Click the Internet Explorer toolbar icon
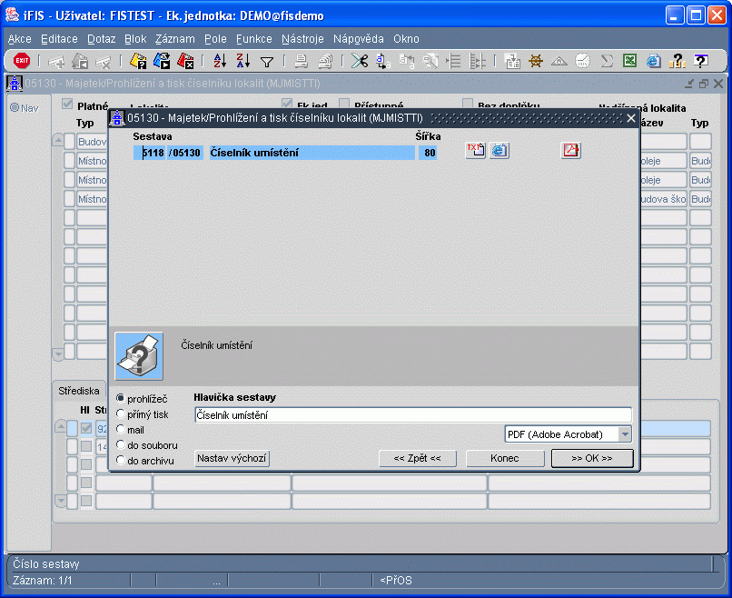 [654, 61]
